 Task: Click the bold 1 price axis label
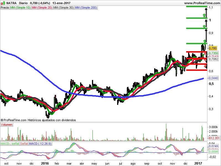210,20
